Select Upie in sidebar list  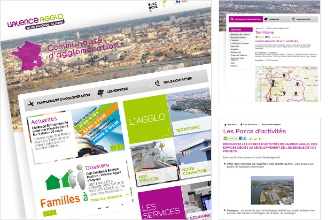click(232, 63)
